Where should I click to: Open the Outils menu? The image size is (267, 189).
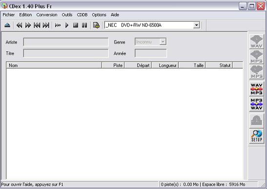point(67,15)
